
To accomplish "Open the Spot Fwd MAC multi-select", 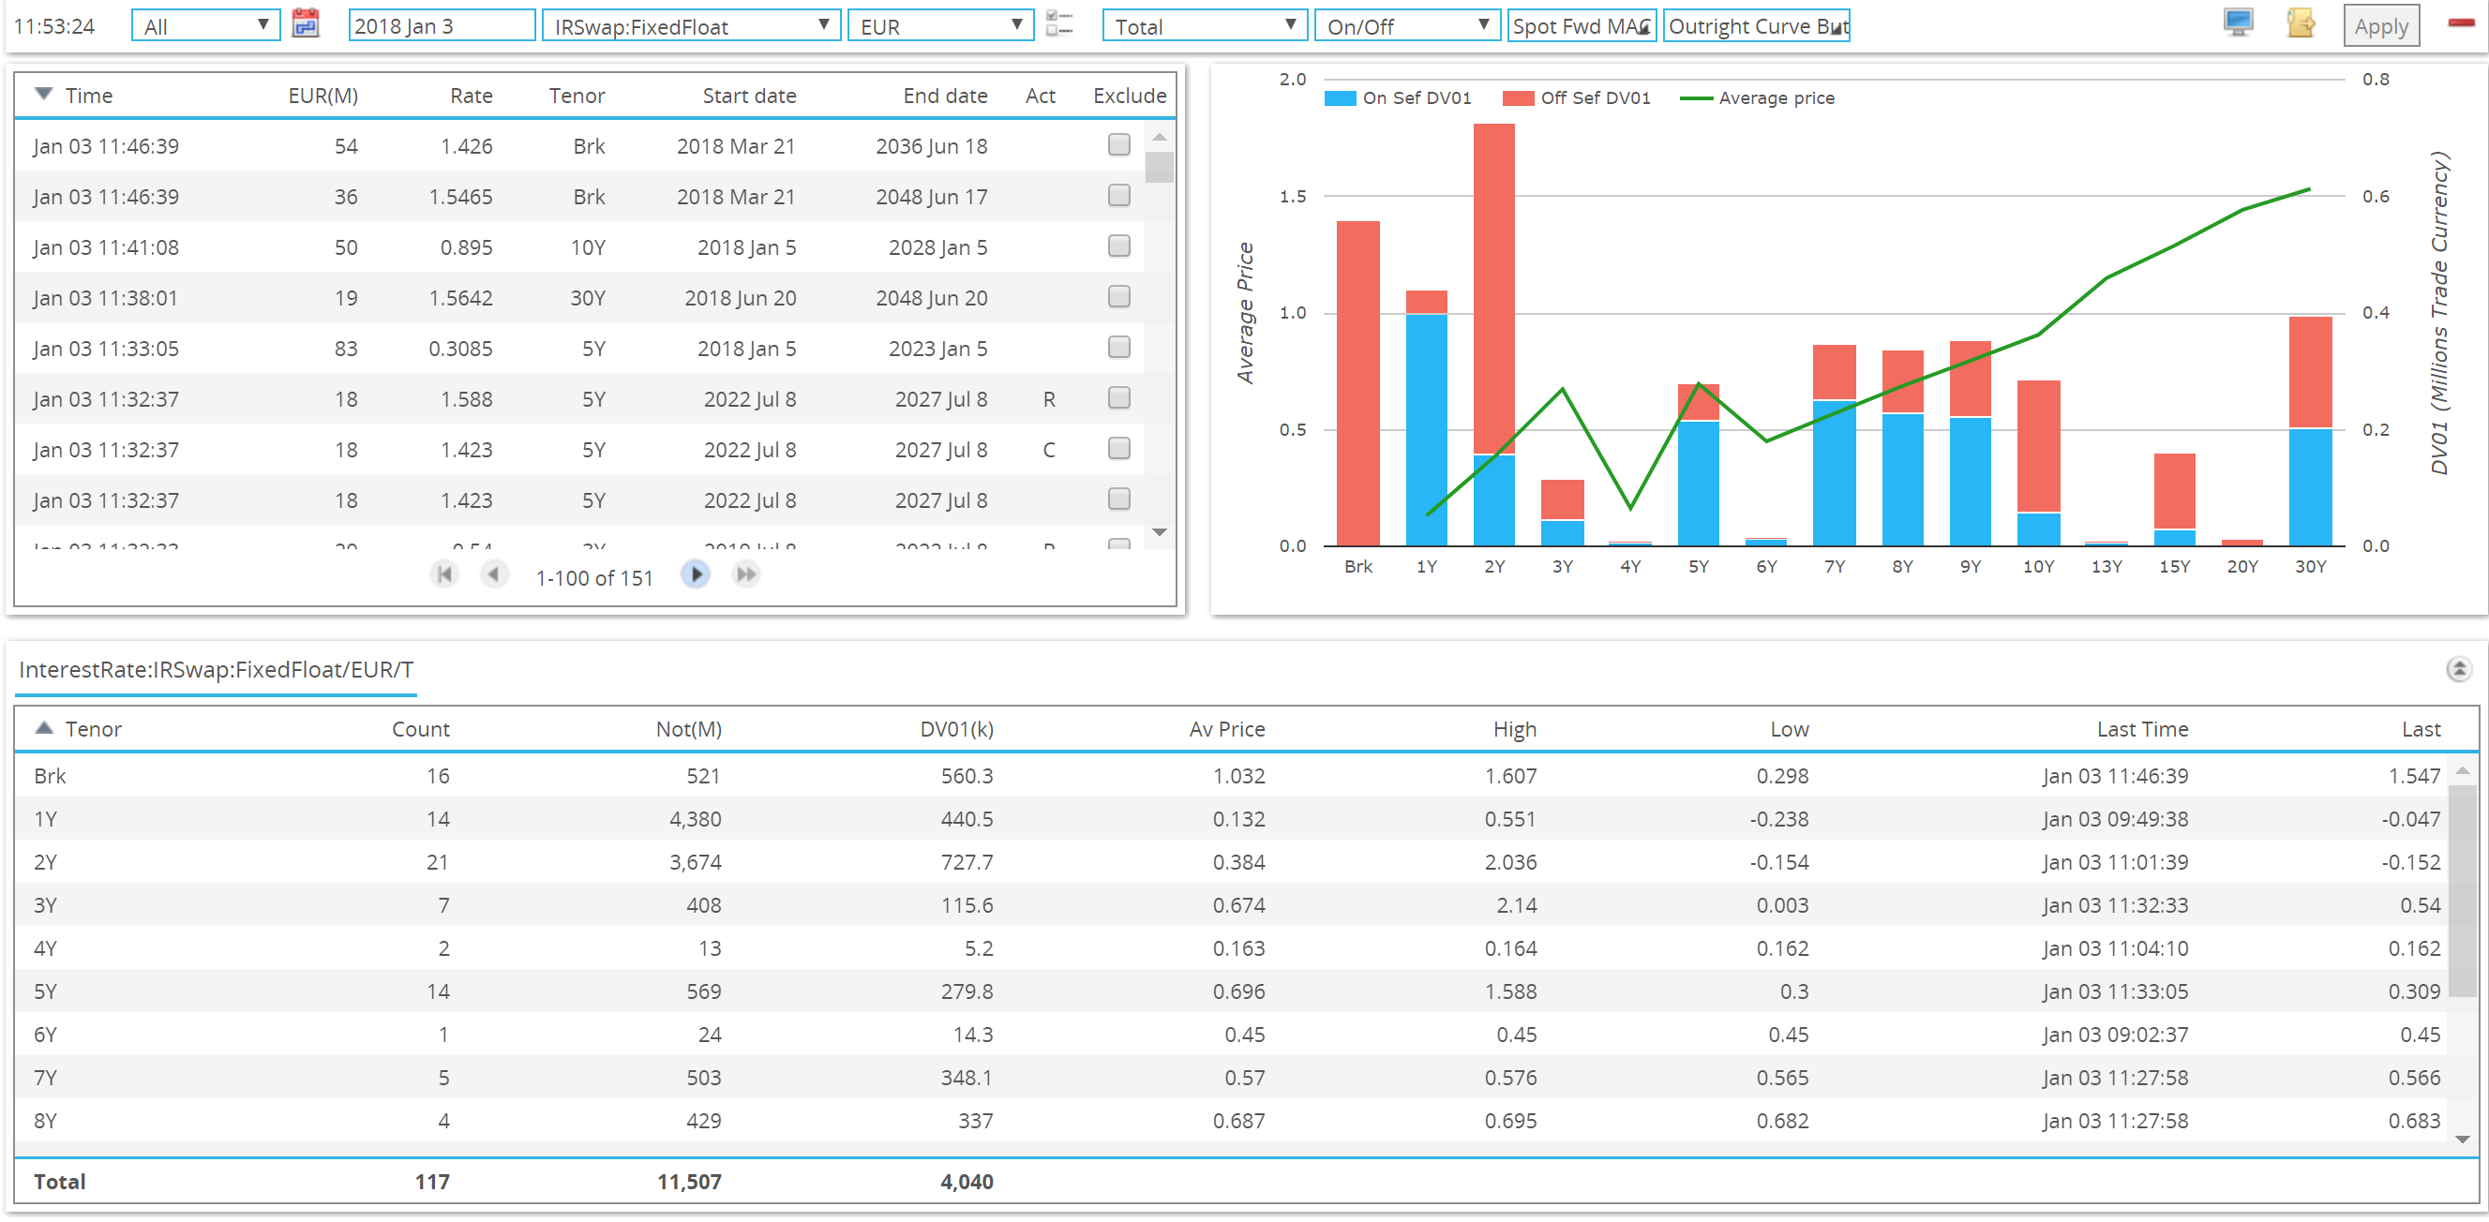I will point(1581,26).
